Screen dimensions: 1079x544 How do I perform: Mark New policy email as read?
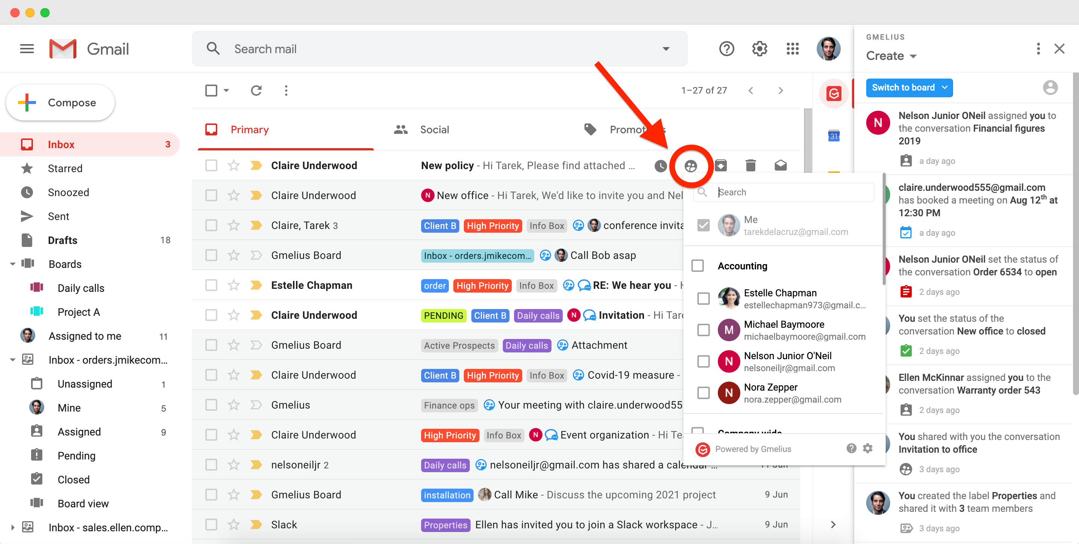click(780, 166)
